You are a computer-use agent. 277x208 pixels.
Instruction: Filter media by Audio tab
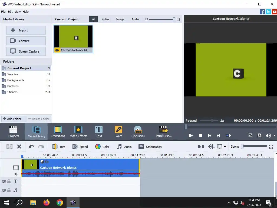pyautogui.click(x=135, y=19)
